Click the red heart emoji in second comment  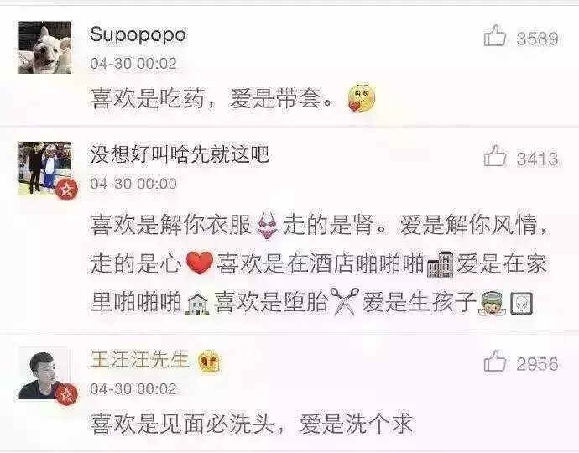[200, 263]
